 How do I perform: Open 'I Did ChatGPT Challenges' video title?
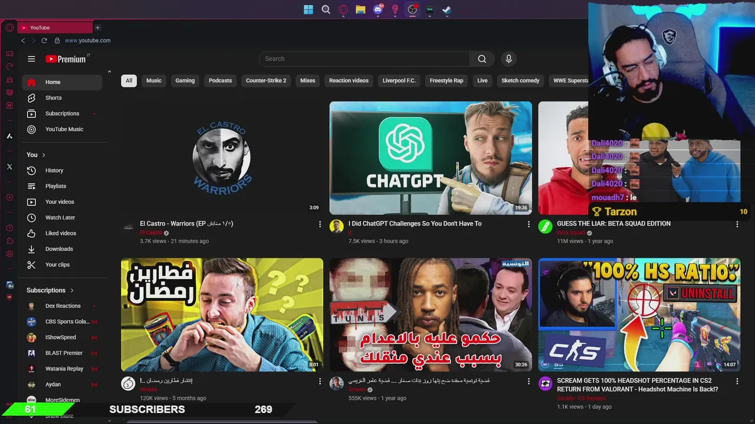tap(415, 224)
